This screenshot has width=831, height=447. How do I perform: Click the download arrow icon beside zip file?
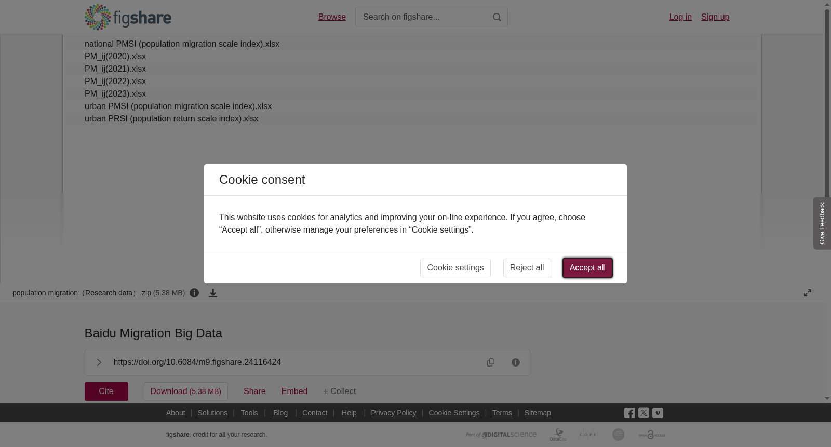pyautogui.click(x=213, y=293)
